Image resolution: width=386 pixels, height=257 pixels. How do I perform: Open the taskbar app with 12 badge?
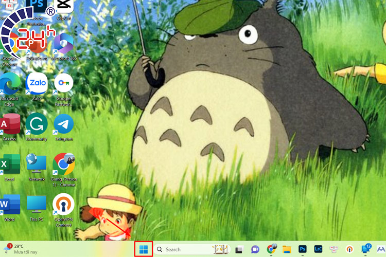coord(366,249)
